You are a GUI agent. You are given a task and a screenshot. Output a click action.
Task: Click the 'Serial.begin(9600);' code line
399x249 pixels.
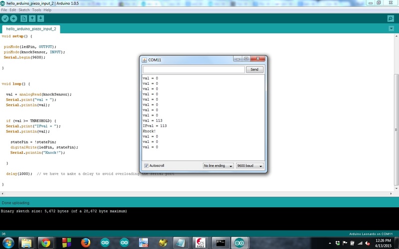(24, 57)
